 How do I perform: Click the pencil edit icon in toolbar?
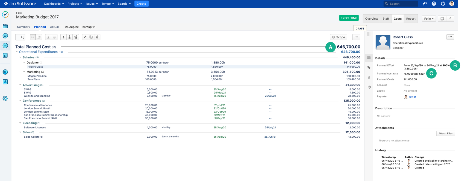coord(85,37)
